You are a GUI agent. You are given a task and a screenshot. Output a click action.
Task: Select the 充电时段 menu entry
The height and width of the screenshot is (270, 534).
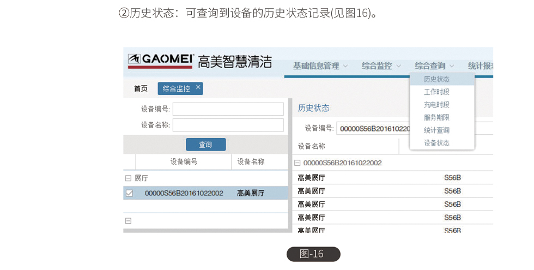tap(436, 105)
